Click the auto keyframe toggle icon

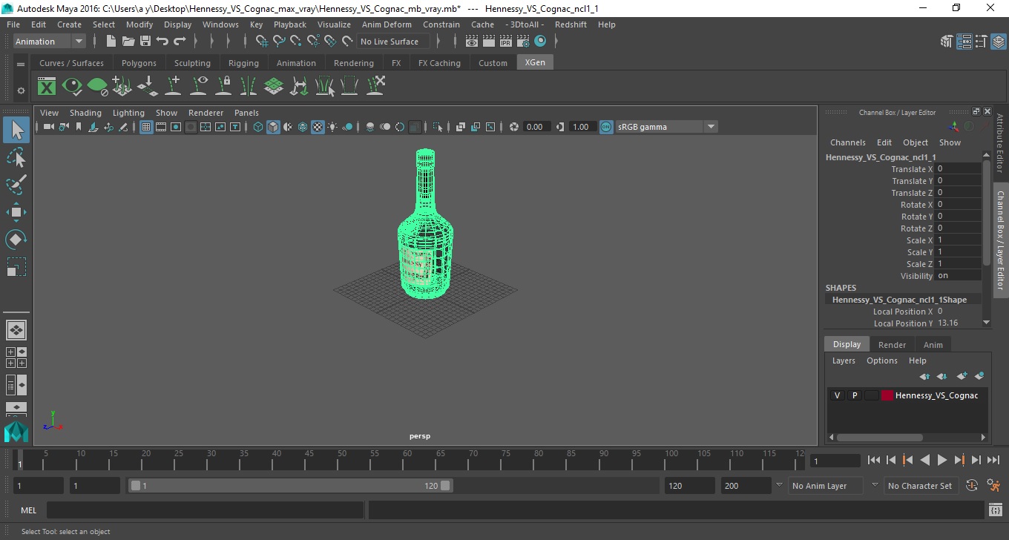(x=973, y=486)
